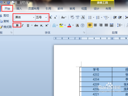Screen dimensions: 128x96
Task: Click the phonetic guide wén icon
Action: [x=78, y=17]
